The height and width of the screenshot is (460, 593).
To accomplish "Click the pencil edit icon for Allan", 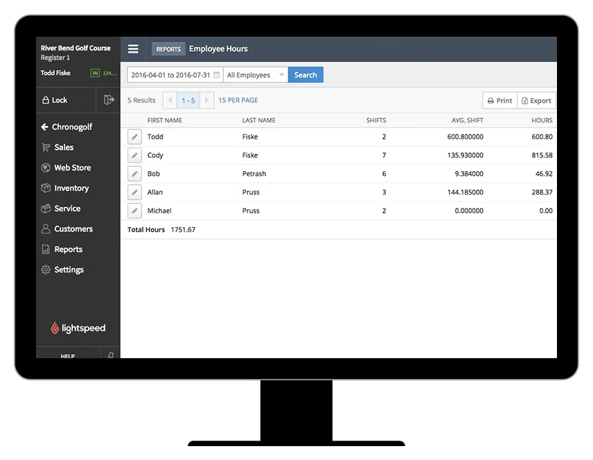I will [x=134, y=192].
